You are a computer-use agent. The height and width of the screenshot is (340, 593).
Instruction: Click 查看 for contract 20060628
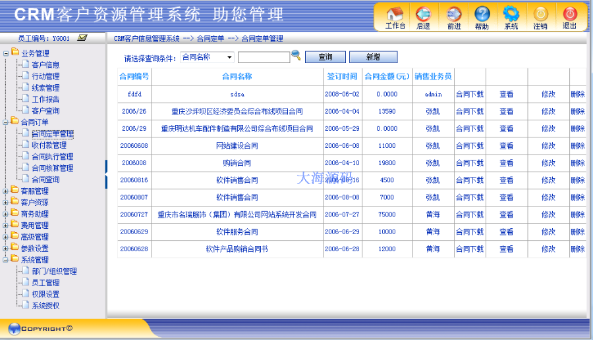coord(507,249)
